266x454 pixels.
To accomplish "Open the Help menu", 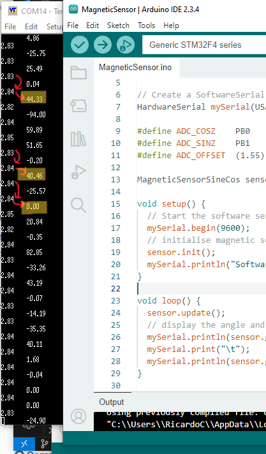I will click(171, 26).
